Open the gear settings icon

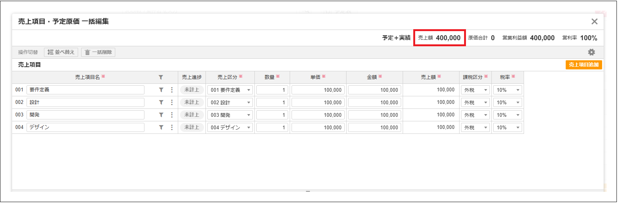coord(591,52)
